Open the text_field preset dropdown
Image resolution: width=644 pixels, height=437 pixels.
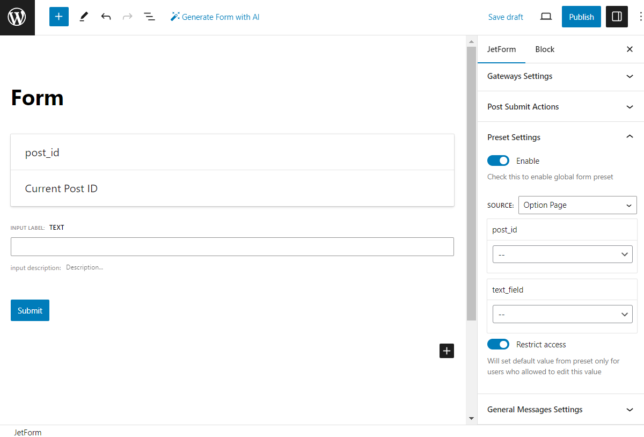(562, 314)
